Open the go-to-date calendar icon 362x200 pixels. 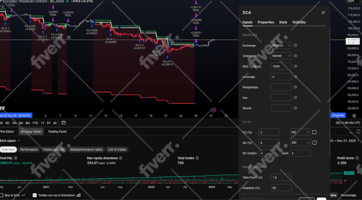[63, 123]
